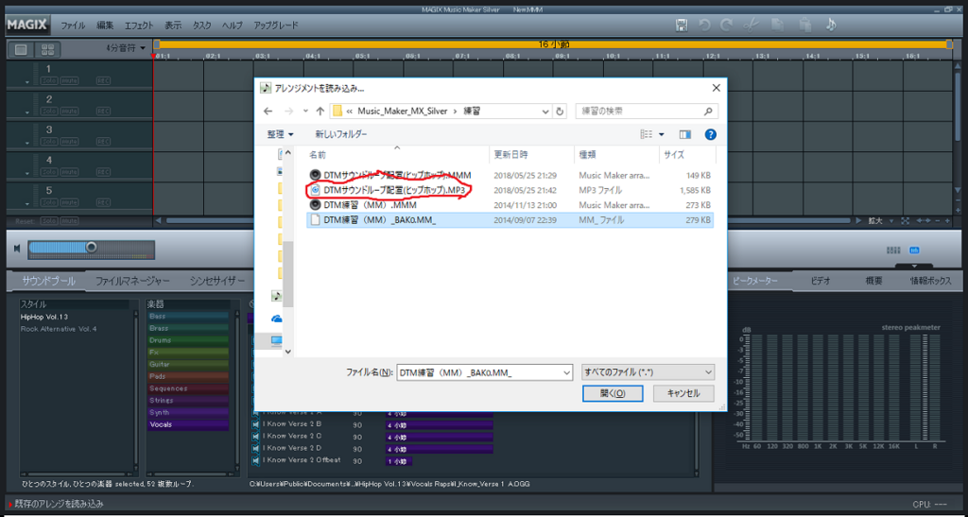Toggle Solo on track 1

tap(48, 81)
